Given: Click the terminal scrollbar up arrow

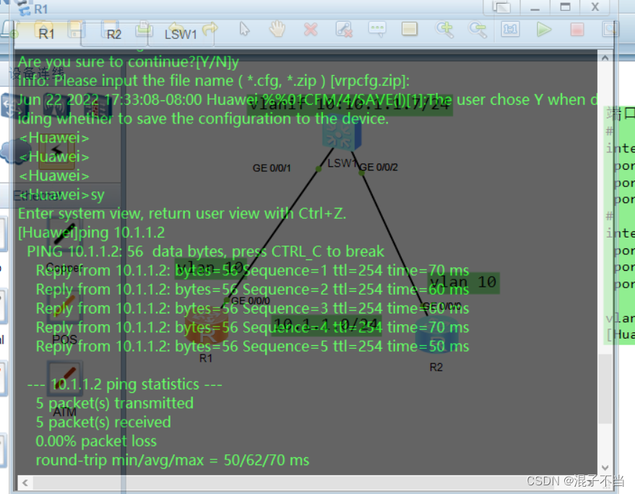Looking at the screenshot, I should pos(605,58).
